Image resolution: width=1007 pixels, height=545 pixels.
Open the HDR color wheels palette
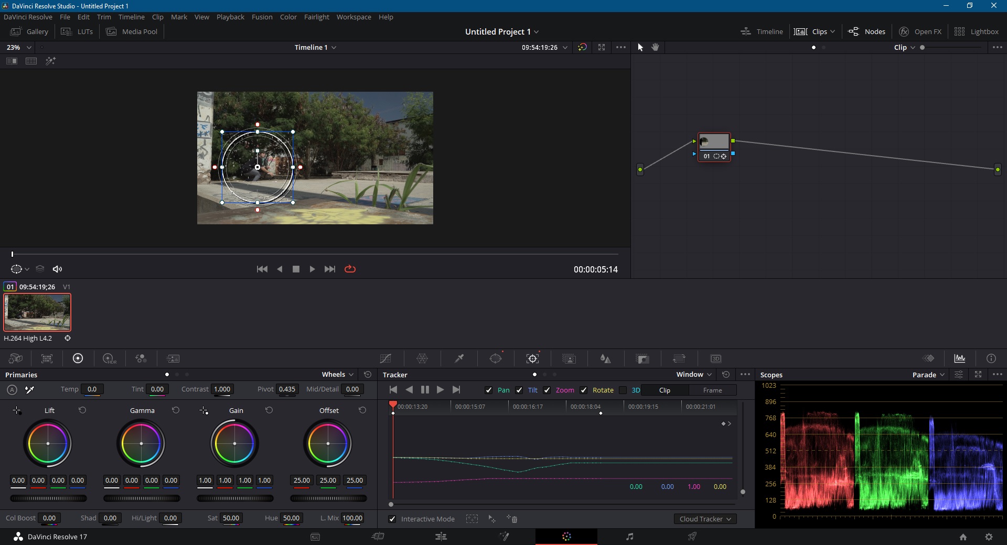point(110,358)
